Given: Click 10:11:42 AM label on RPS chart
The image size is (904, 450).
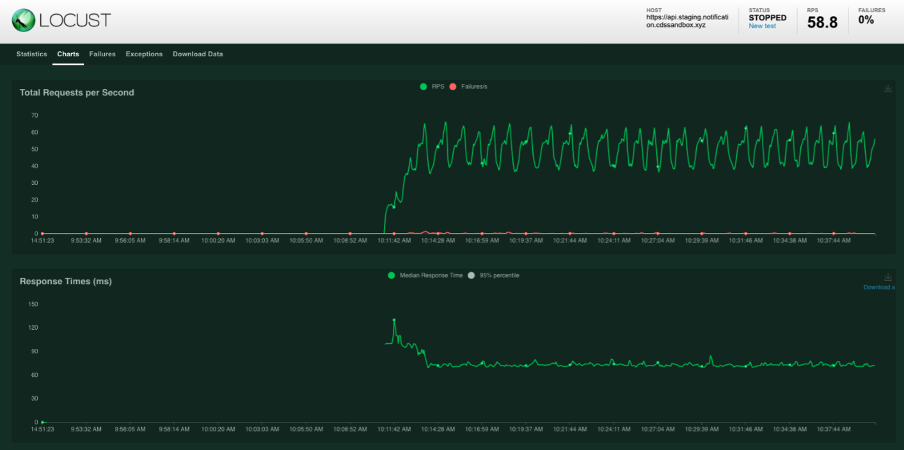Looking at the screenshot, I should (x=393, y=241).
